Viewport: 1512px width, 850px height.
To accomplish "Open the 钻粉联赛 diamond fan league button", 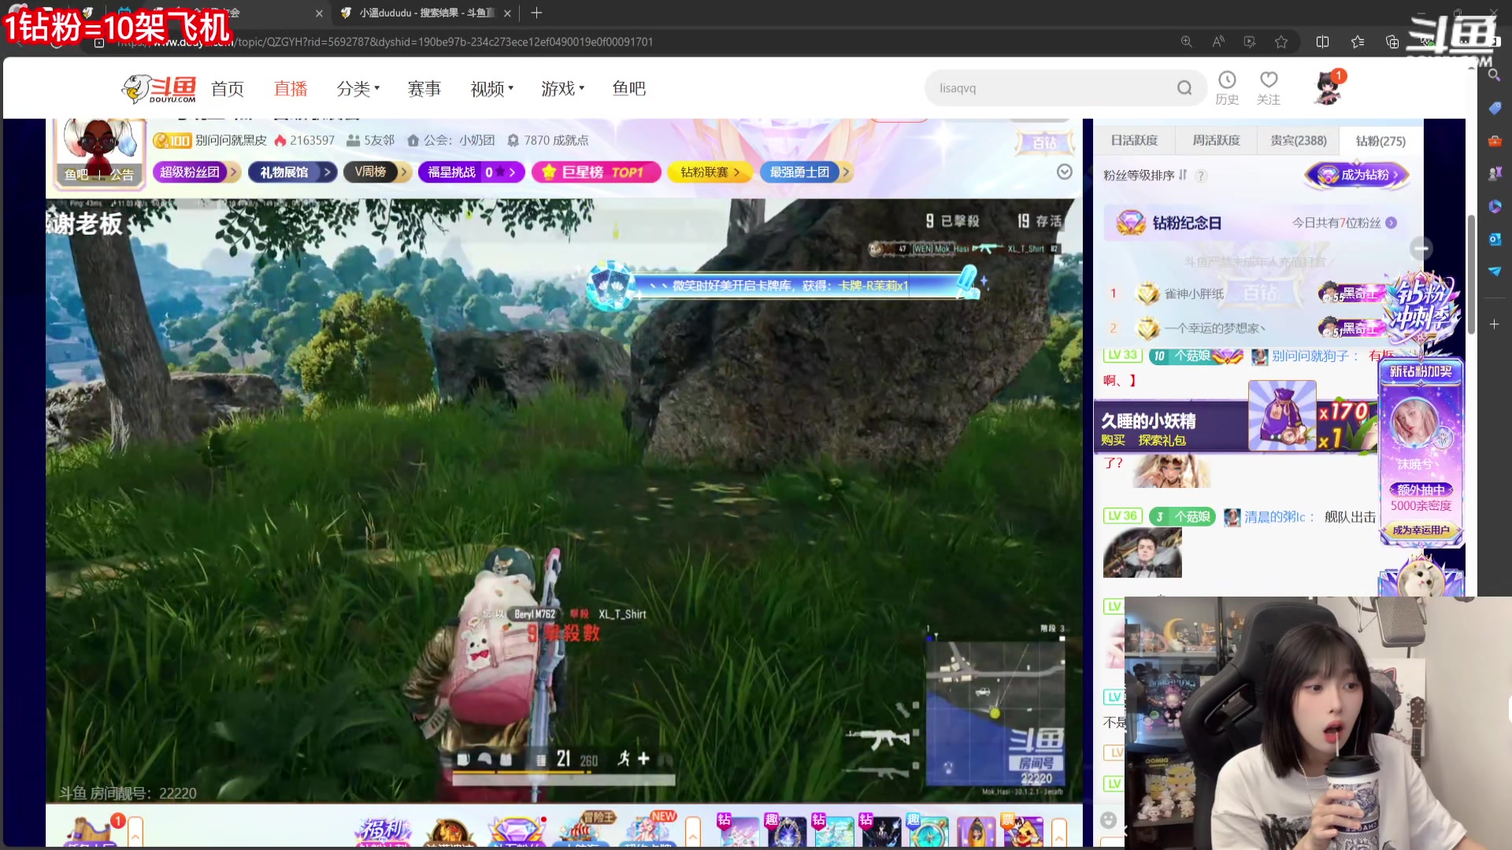I will click(x=710, y=172).
